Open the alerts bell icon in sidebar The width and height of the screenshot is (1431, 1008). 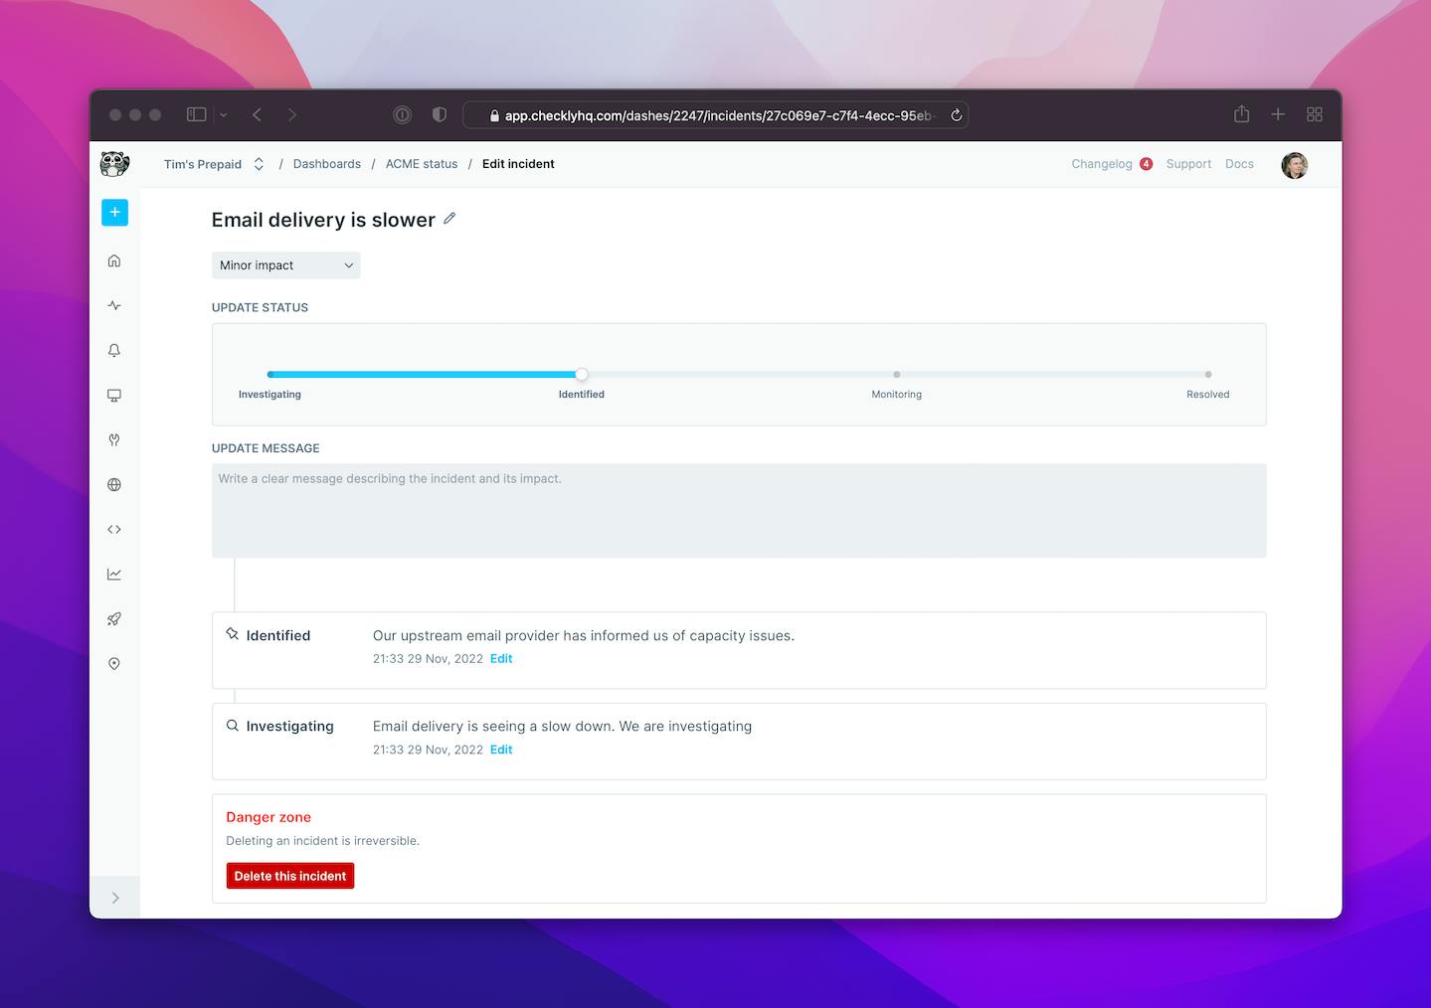click(x=114, y=350)
